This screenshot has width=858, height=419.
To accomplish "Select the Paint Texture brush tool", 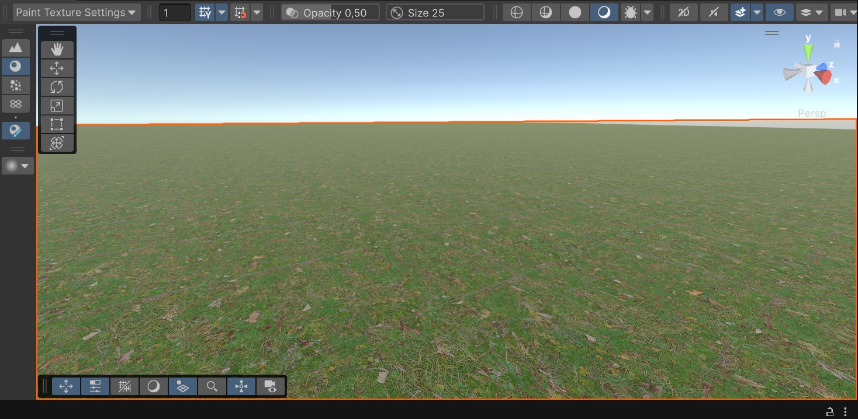I will tap(16, 131).
